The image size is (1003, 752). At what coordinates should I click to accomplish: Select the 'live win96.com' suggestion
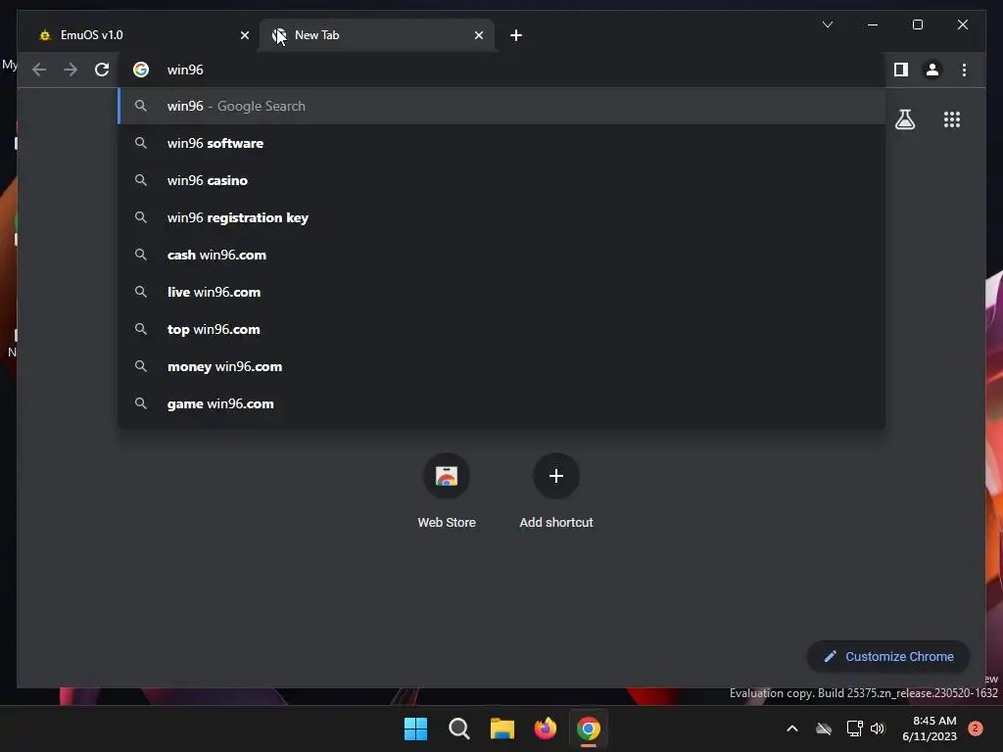(502, 292)
